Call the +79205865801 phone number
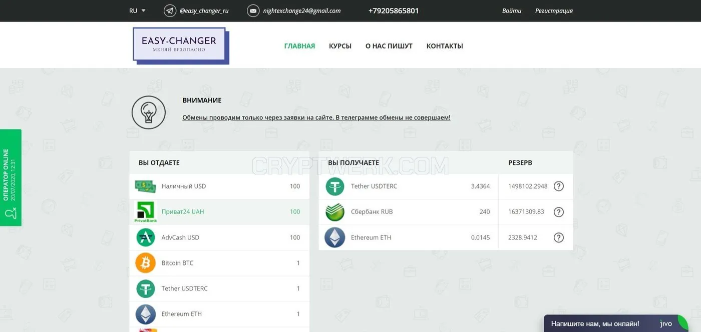The height and width of the screenshot is (332, 701). [x=394, y=10]
